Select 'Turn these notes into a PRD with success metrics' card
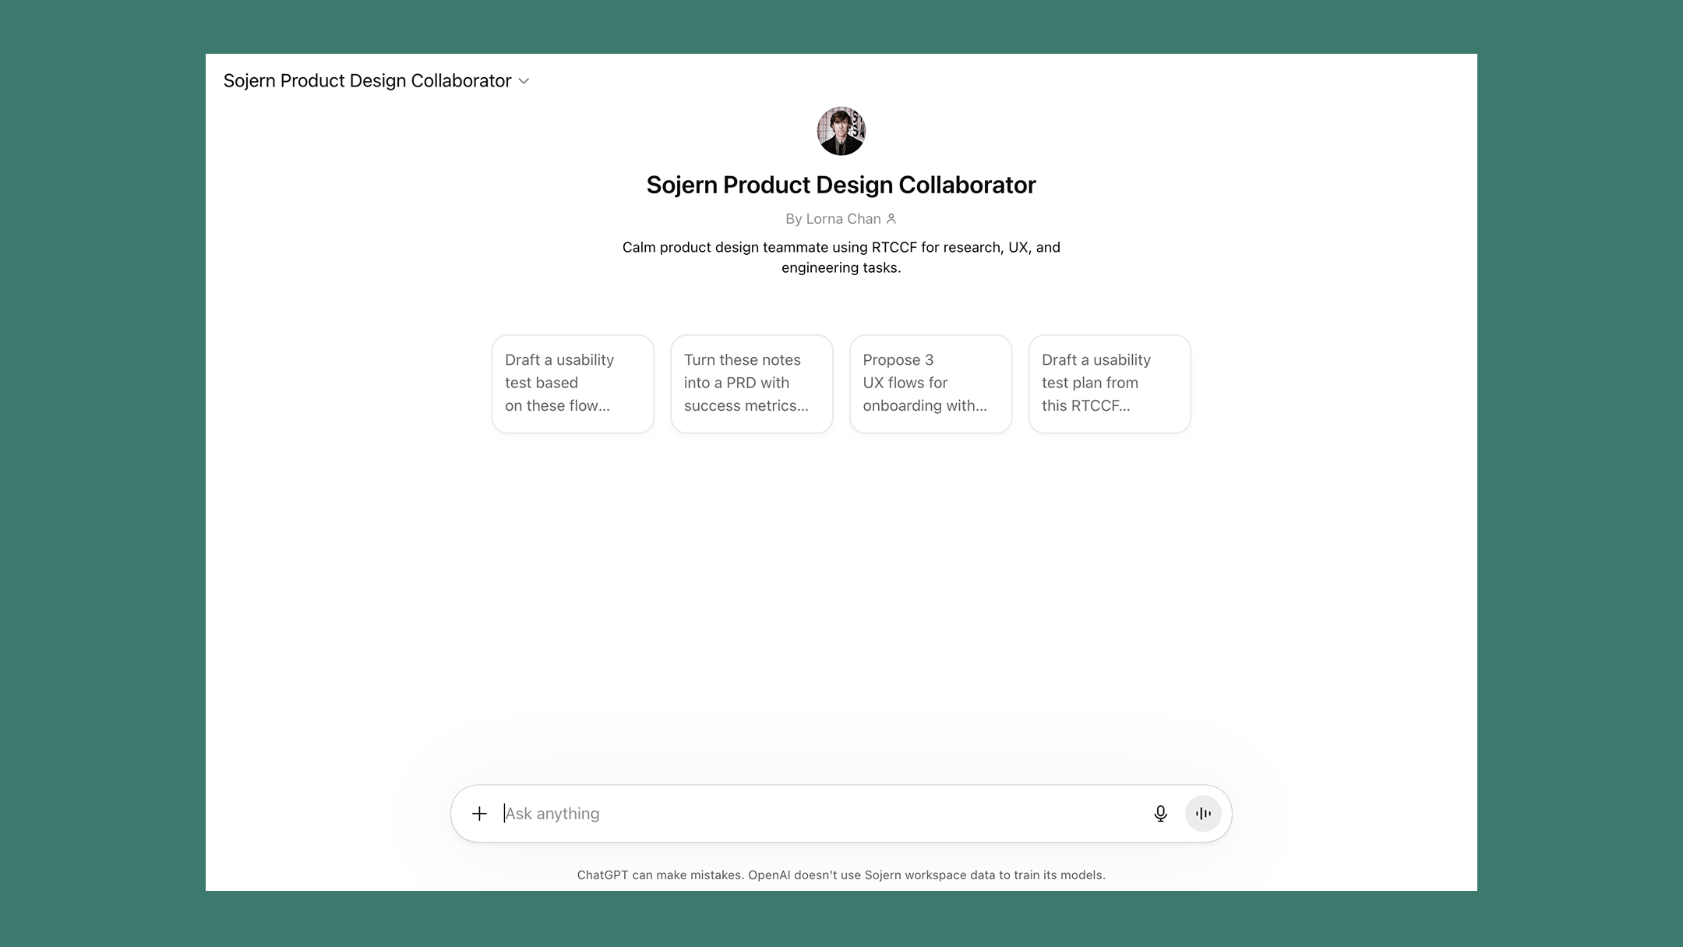Viewport: 1683px width, 947px height. point(751,383)
